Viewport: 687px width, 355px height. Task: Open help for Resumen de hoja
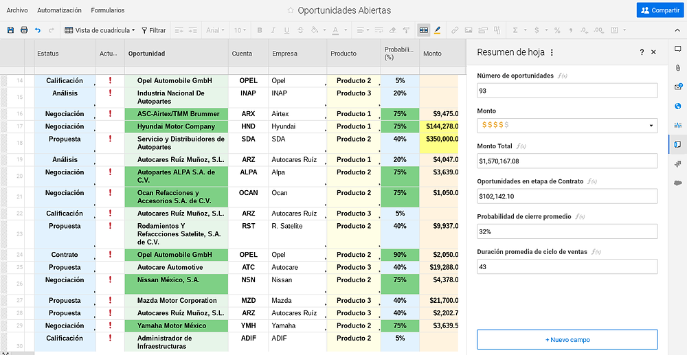click(x=642, y=52)
